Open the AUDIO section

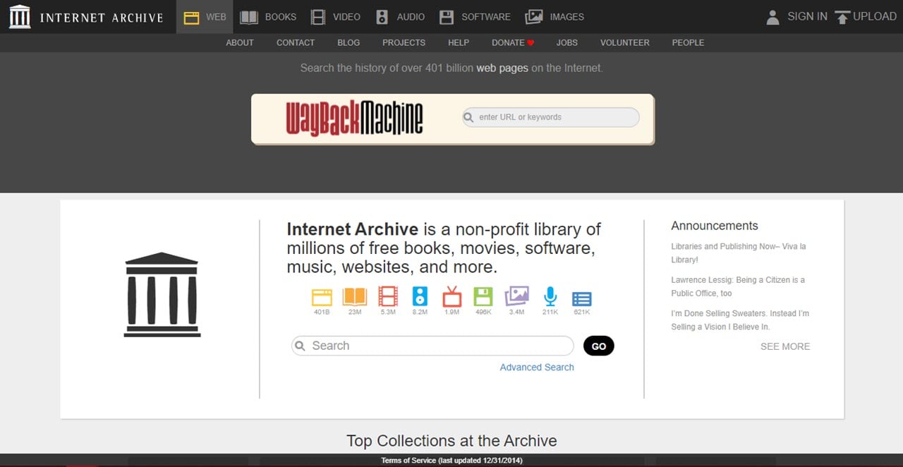[411, 17]
